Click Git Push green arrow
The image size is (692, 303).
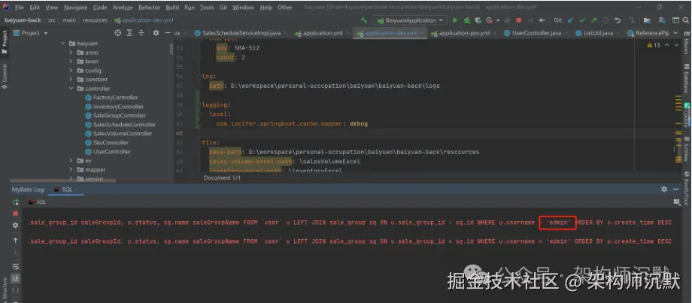(x=593, y=20)
